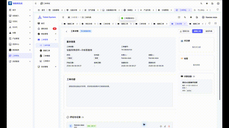Refresh the outer tab bar with its reload icon
The image size is (229, 128).
click(x=218, y=10)
